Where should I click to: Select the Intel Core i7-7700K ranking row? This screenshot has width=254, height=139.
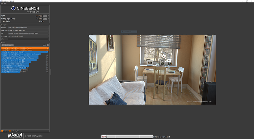tap(25, 52)
